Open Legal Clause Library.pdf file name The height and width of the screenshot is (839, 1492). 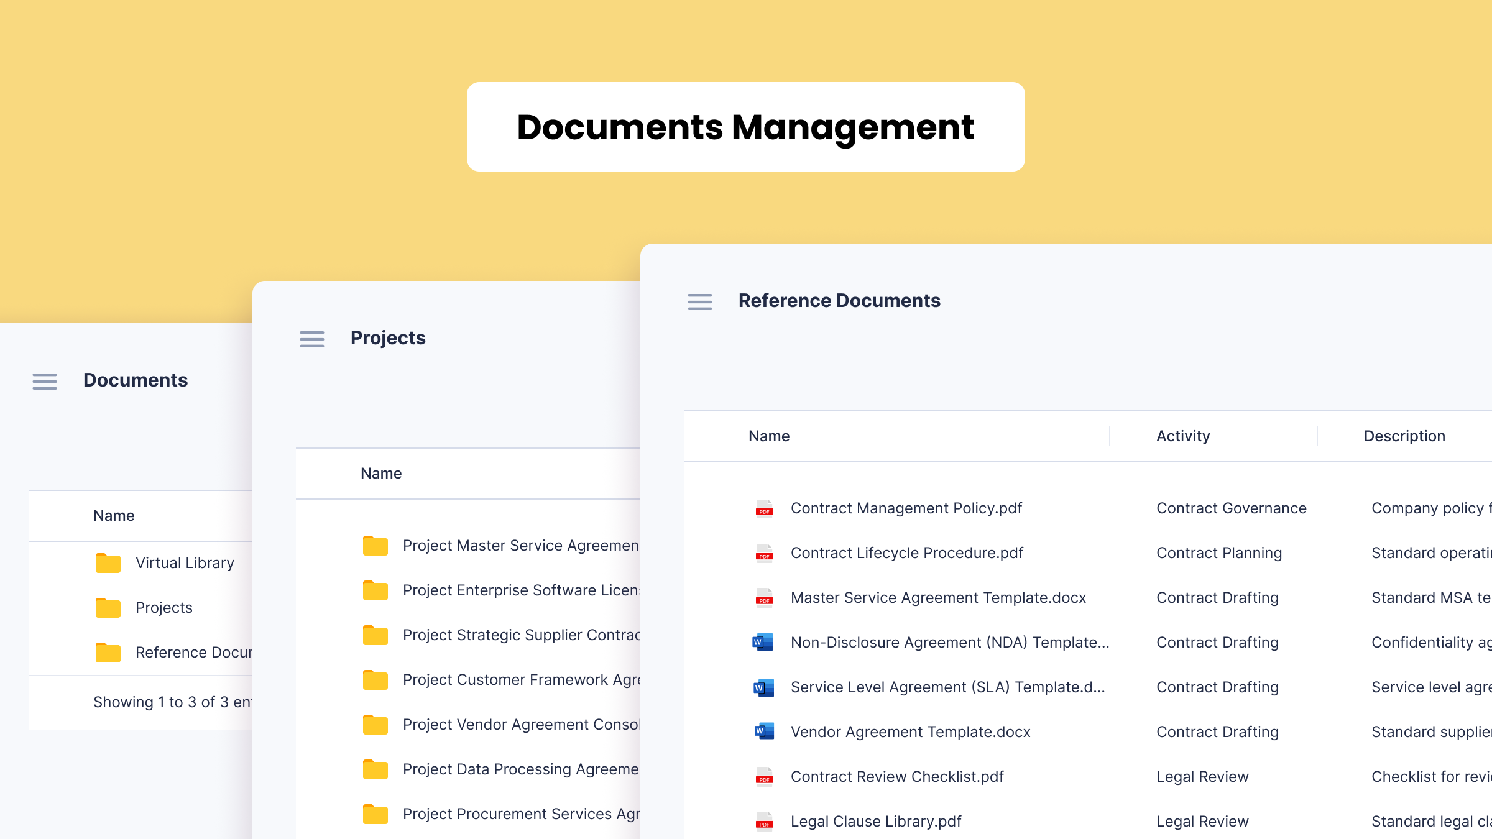coord(876,822)
